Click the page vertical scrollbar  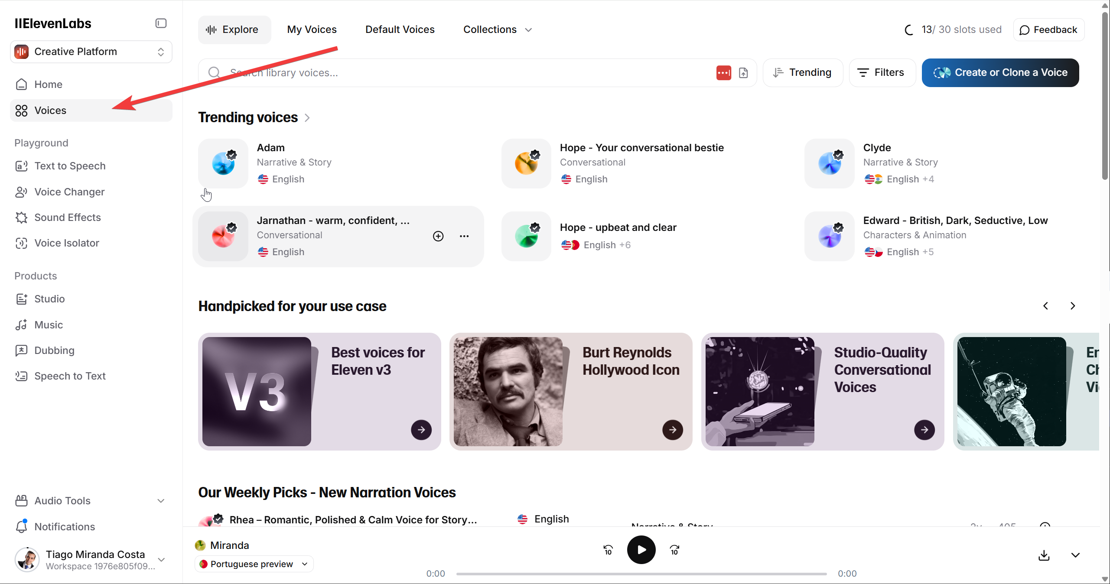click(1105, 95)
